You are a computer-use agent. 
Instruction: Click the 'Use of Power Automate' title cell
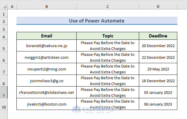click(x=97, y=21)
